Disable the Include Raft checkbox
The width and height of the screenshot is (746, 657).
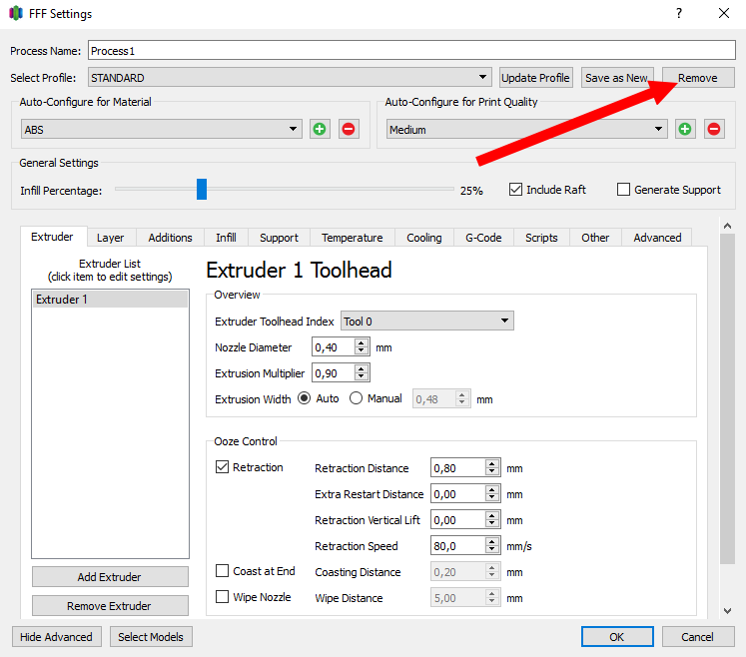tap(516, 190)
